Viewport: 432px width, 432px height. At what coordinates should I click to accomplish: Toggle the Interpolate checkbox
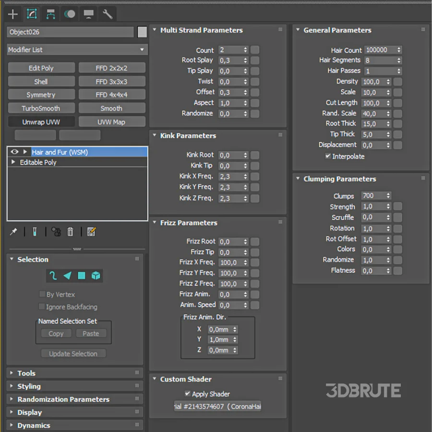tap(328, 156)
